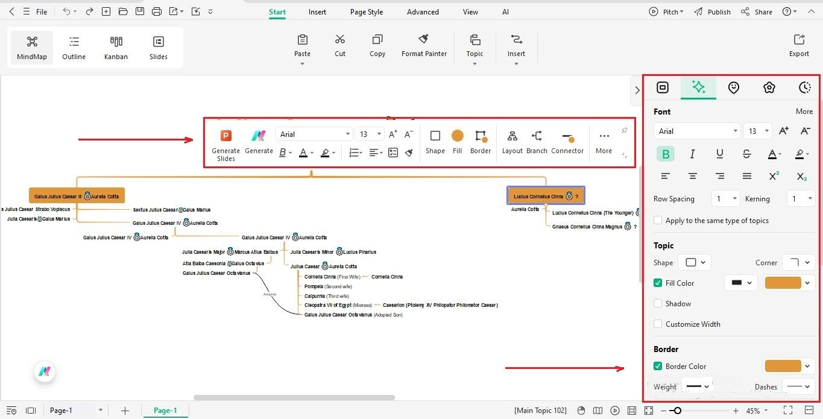This screenshot has width=823, height=419.
Task: Click the plus button to add a page
Action: click(x=125, y=411)
